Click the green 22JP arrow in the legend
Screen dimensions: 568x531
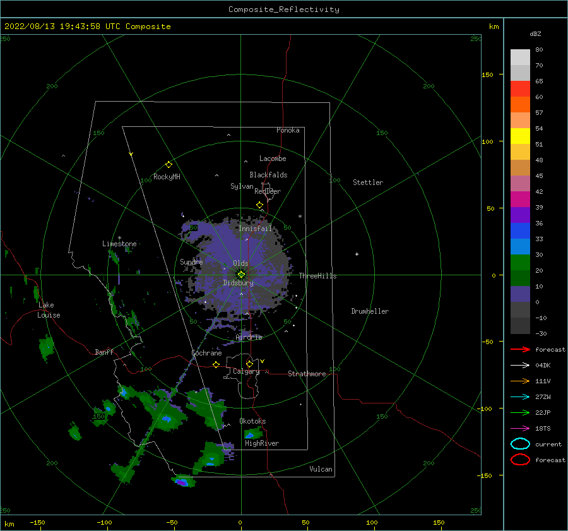click(520, 412)
